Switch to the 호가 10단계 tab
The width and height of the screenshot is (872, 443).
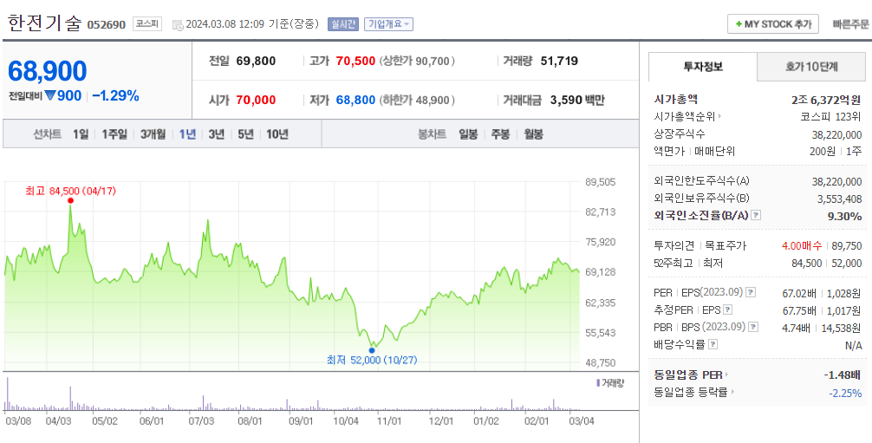(811, 67)
